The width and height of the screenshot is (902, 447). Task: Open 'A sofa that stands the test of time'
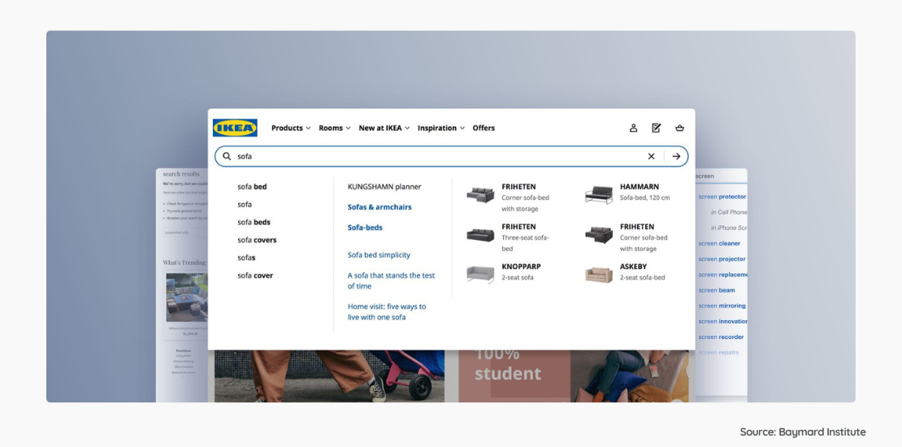pyautogui.click(x=391, y=280)
